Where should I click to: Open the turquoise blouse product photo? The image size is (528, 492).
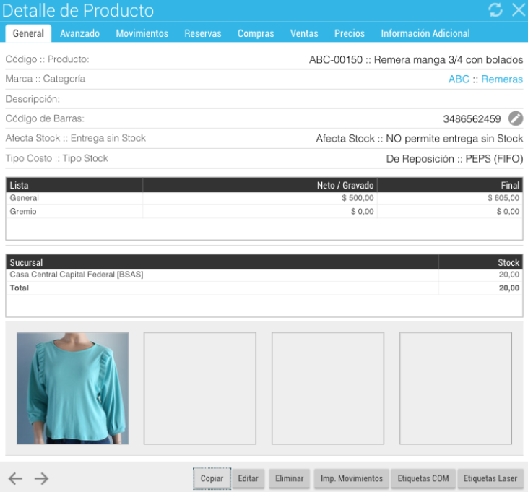73,388
